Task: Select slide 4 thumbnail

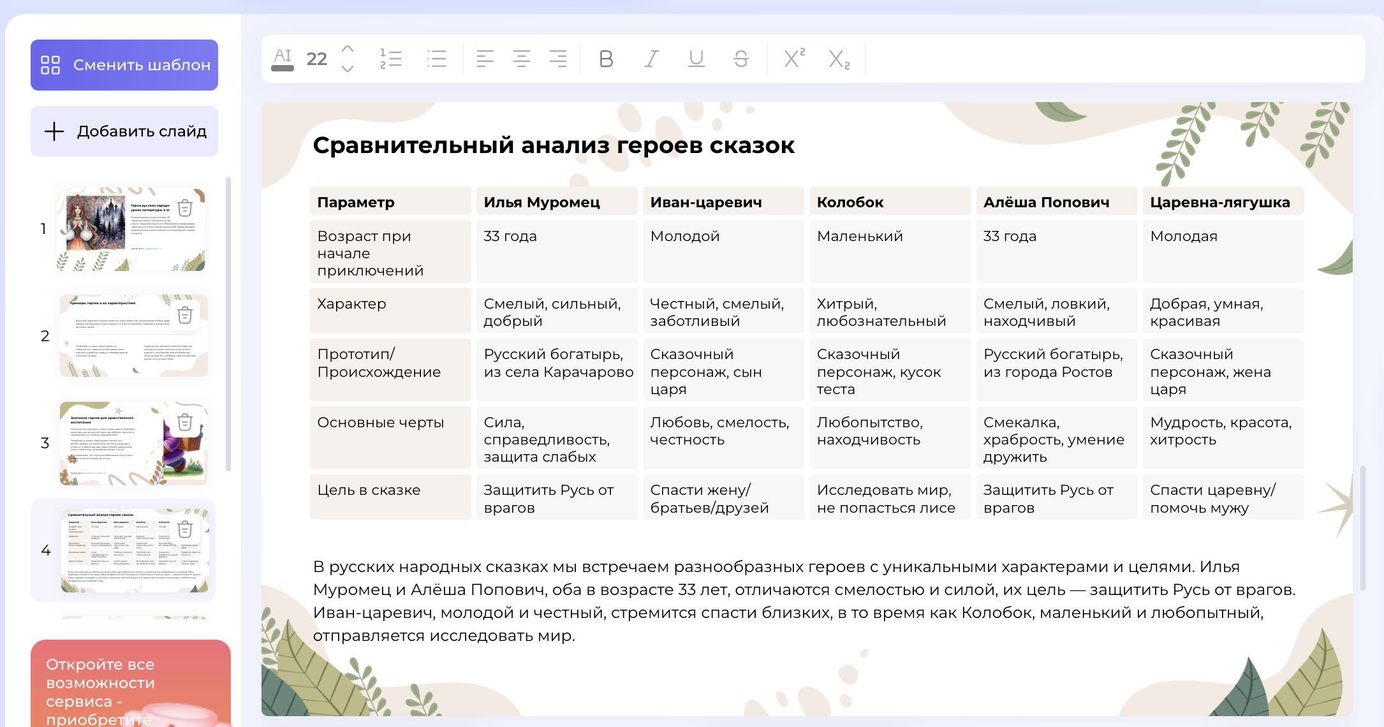Action: [135, 550]
